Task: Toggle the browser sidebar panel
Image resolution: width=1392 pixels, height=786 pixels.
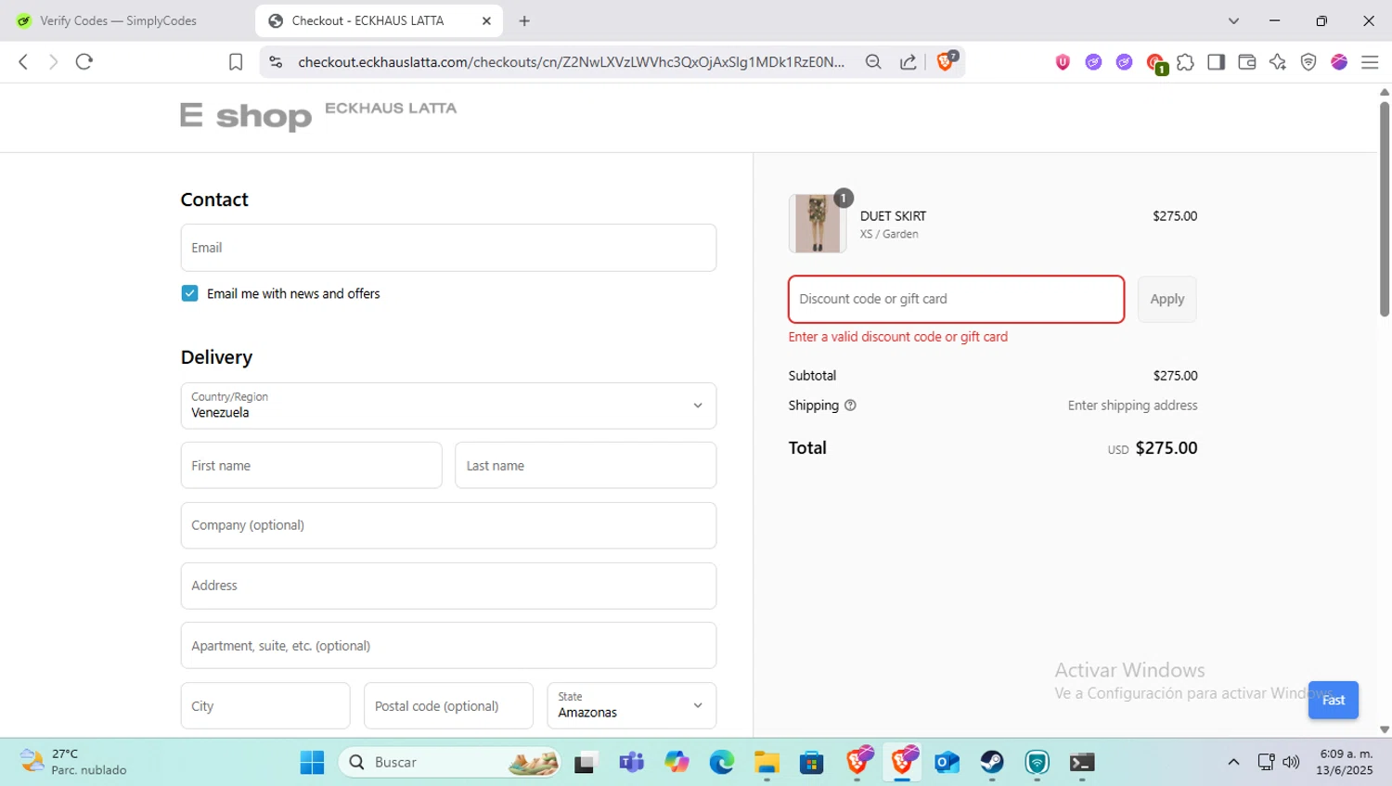Action: (x=1216, y=62)
